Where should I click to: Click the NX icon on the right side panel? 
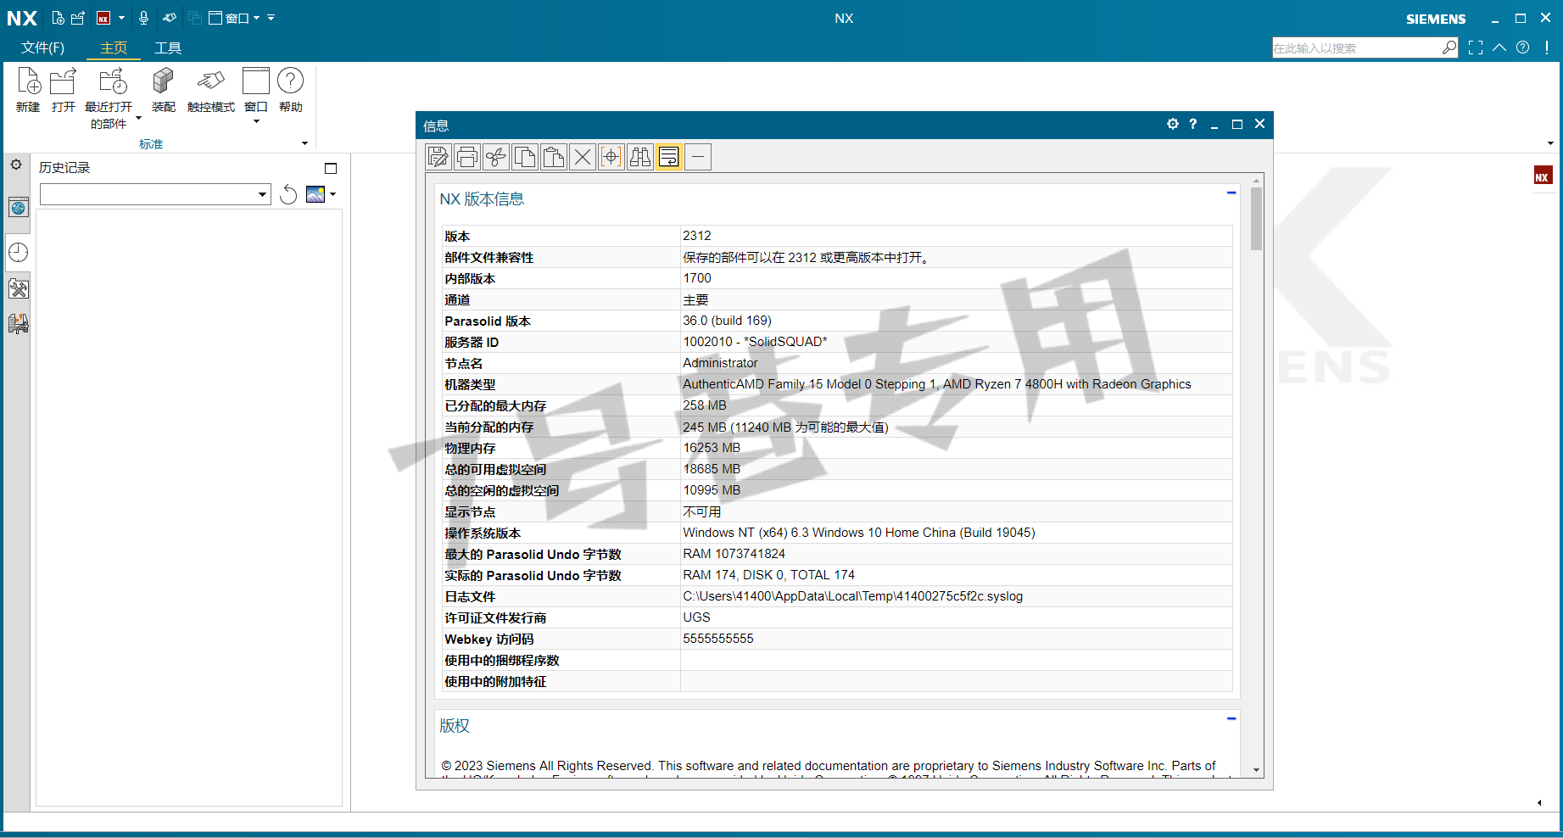coord(1543,176)
